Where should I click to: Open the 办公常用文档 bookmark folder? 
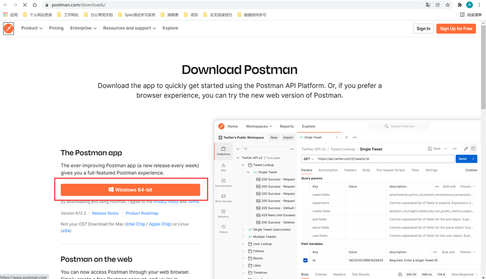click(x=98, y=15)
